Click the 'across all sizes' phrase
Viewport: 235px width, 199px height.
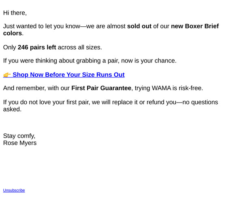[79, 47]
